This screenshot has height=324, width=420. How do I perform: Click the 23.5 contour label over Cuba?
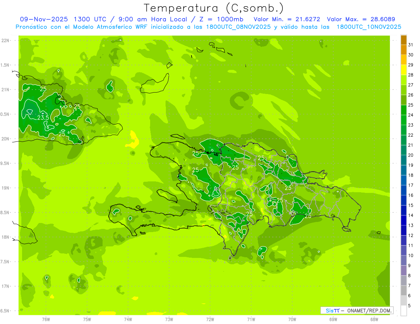43,118
